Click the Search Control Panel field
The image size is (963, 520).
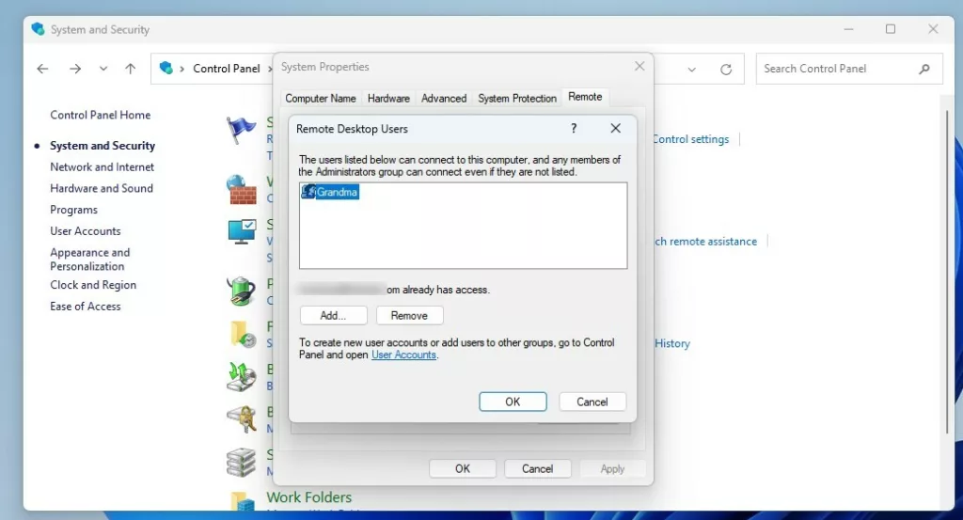tap(849, 69)
